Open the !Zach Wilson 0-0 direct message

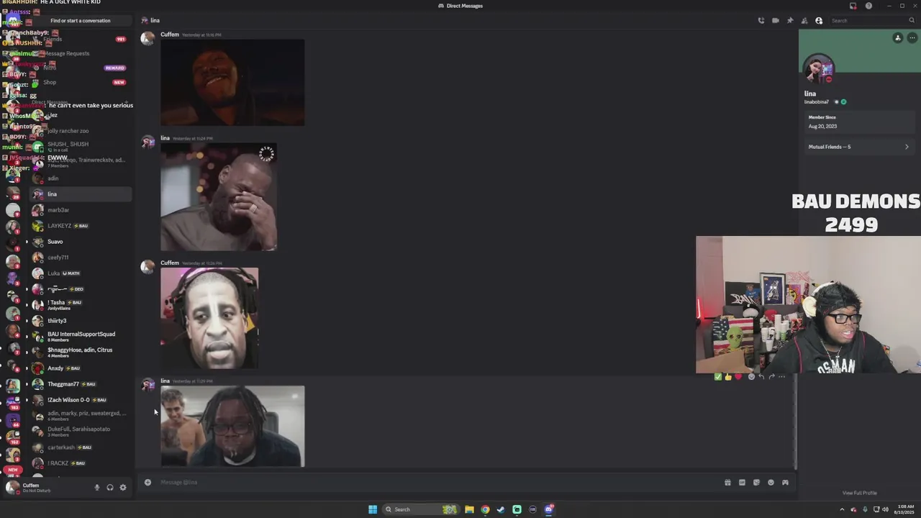click(81, 400)
